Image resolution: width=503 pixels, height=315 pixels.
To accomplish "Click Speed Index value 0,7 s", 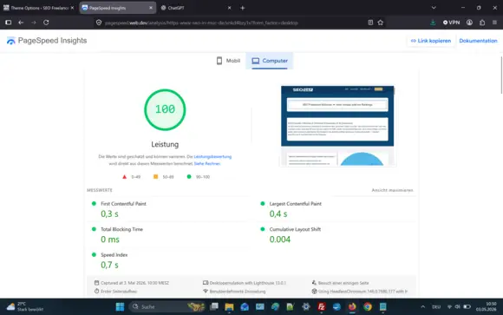I will pyautogui.click(x=109, y=265).
